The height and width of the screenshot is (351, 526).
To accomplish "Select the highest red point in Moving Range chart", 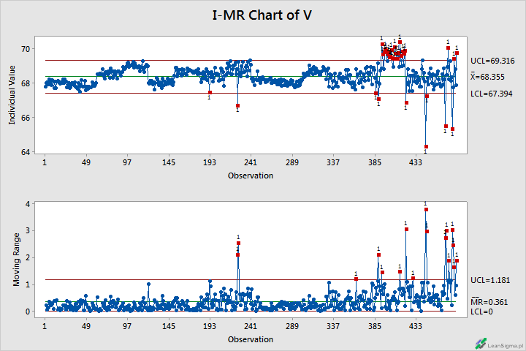I will pos(426,210).
